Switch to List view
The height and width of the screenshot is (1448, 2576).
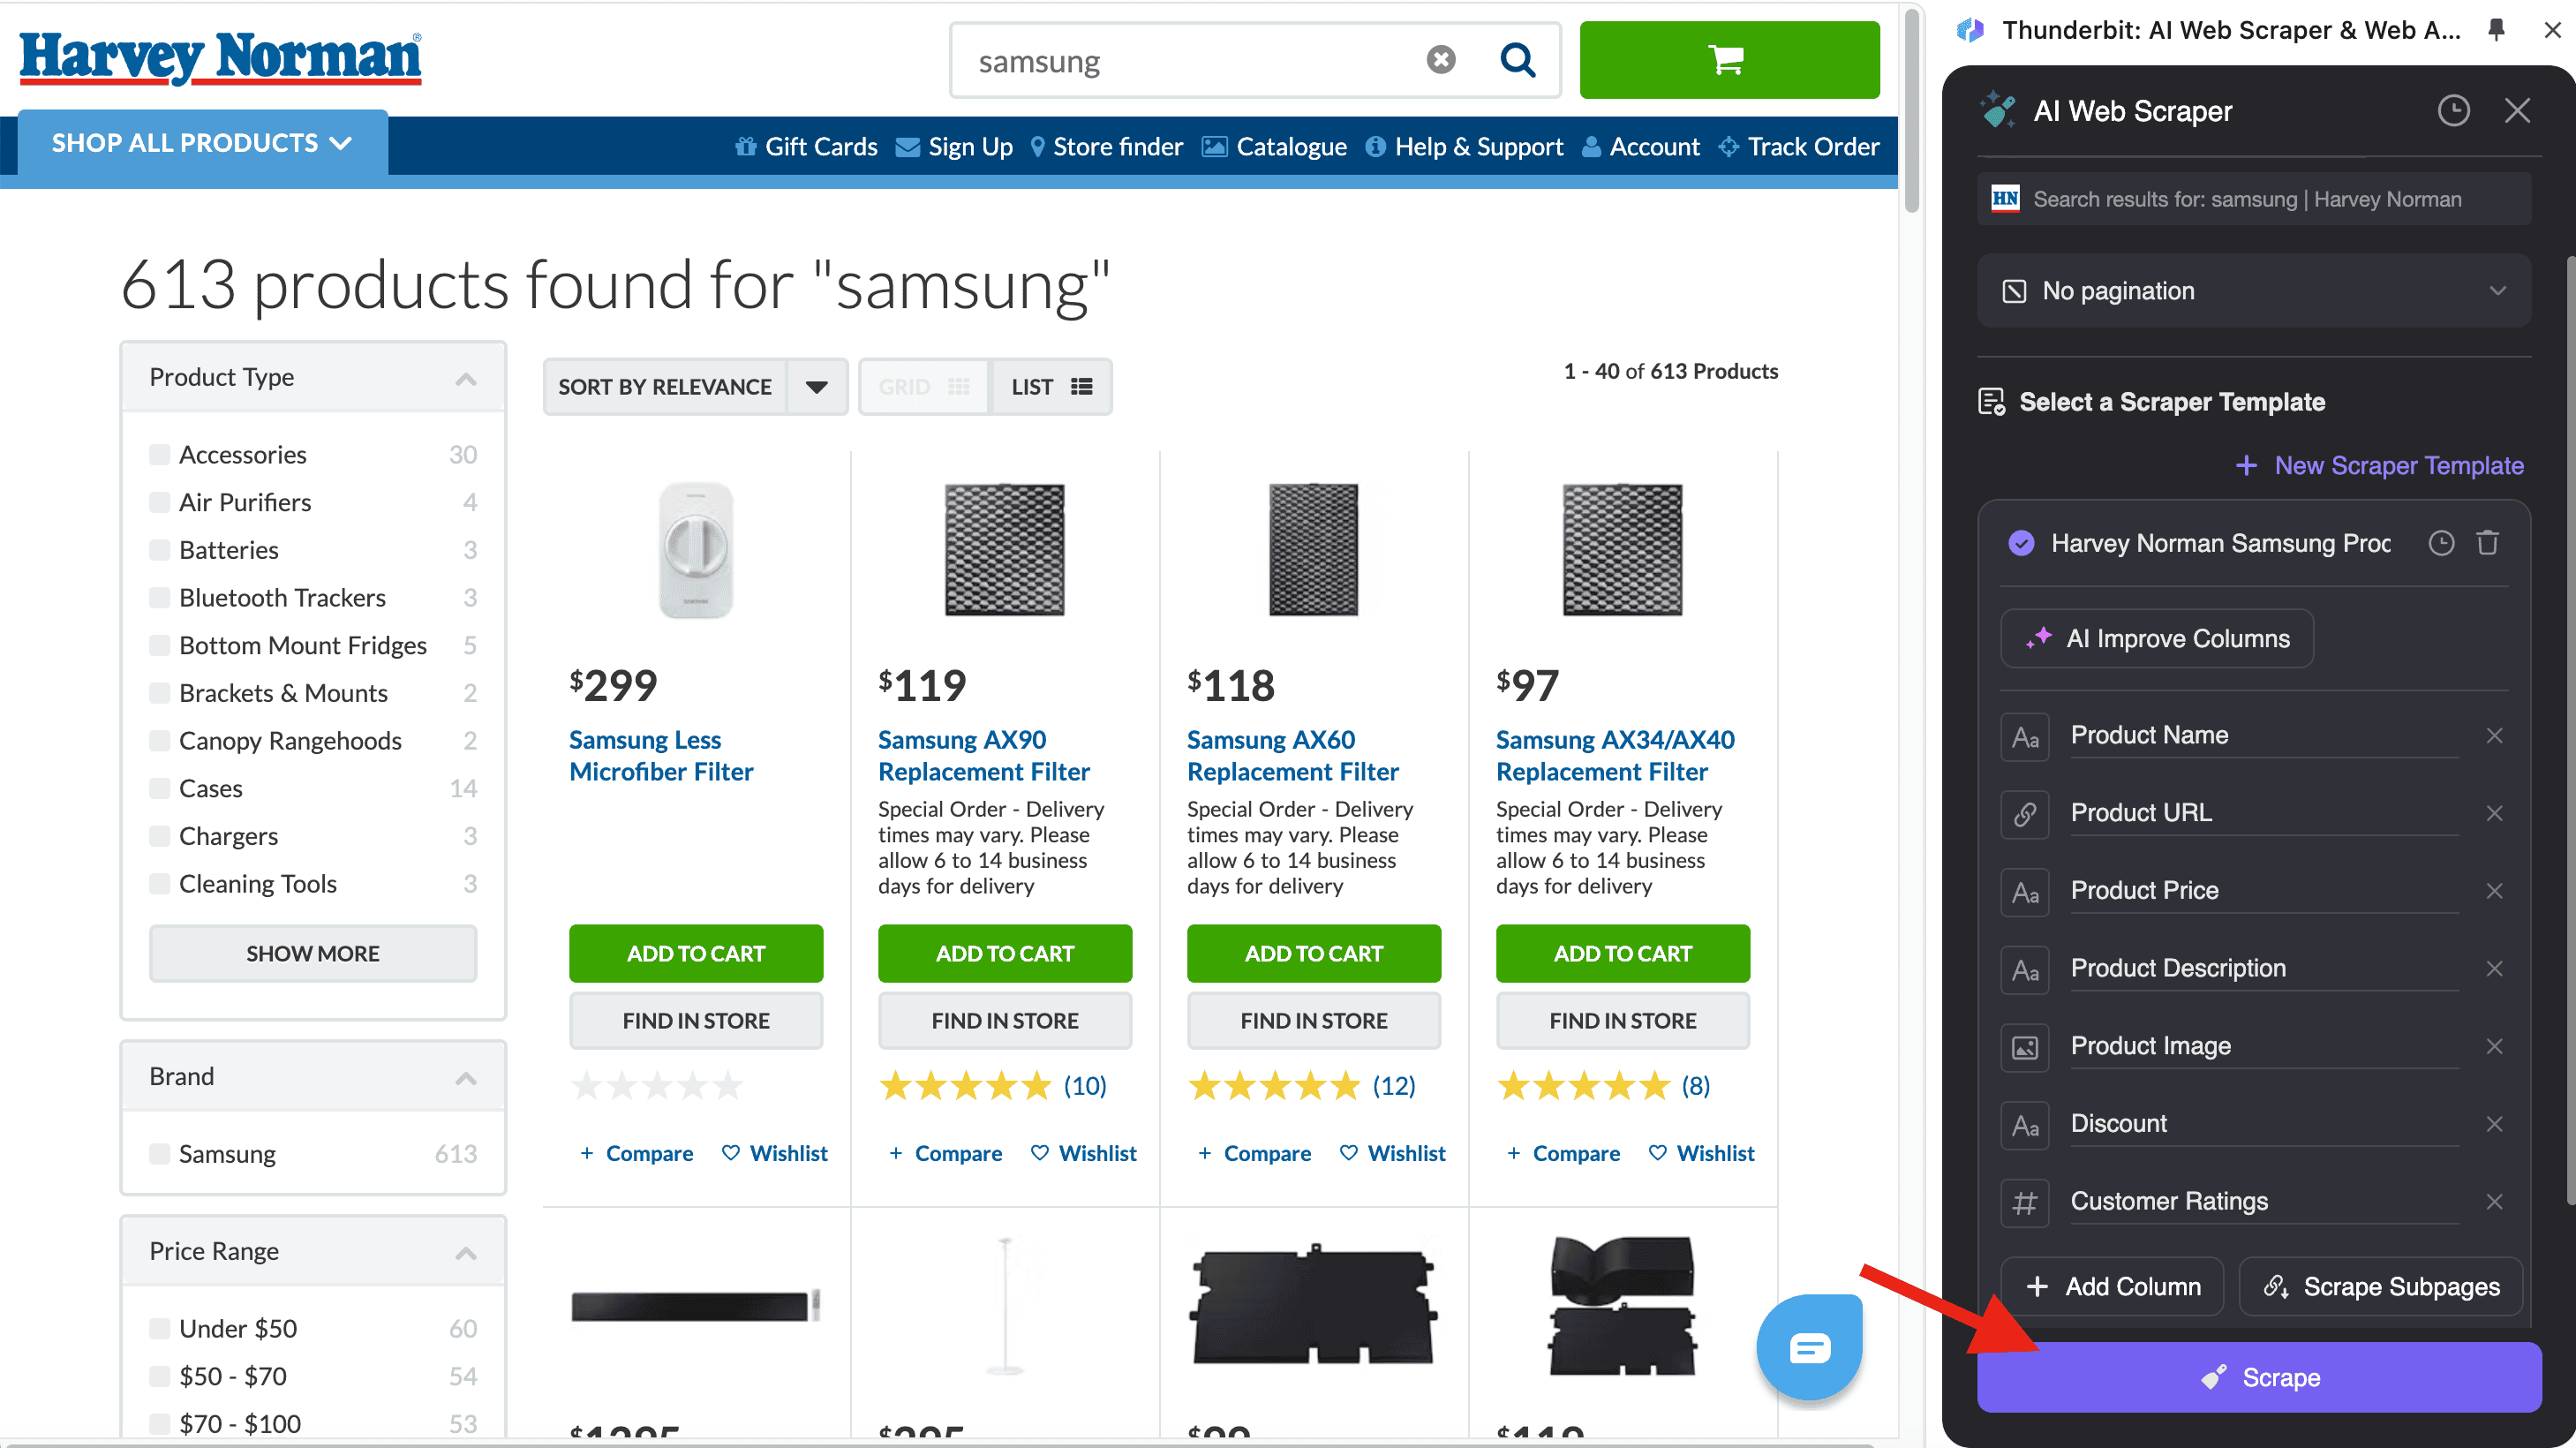pyautogui.click(x=1050, y=387)
